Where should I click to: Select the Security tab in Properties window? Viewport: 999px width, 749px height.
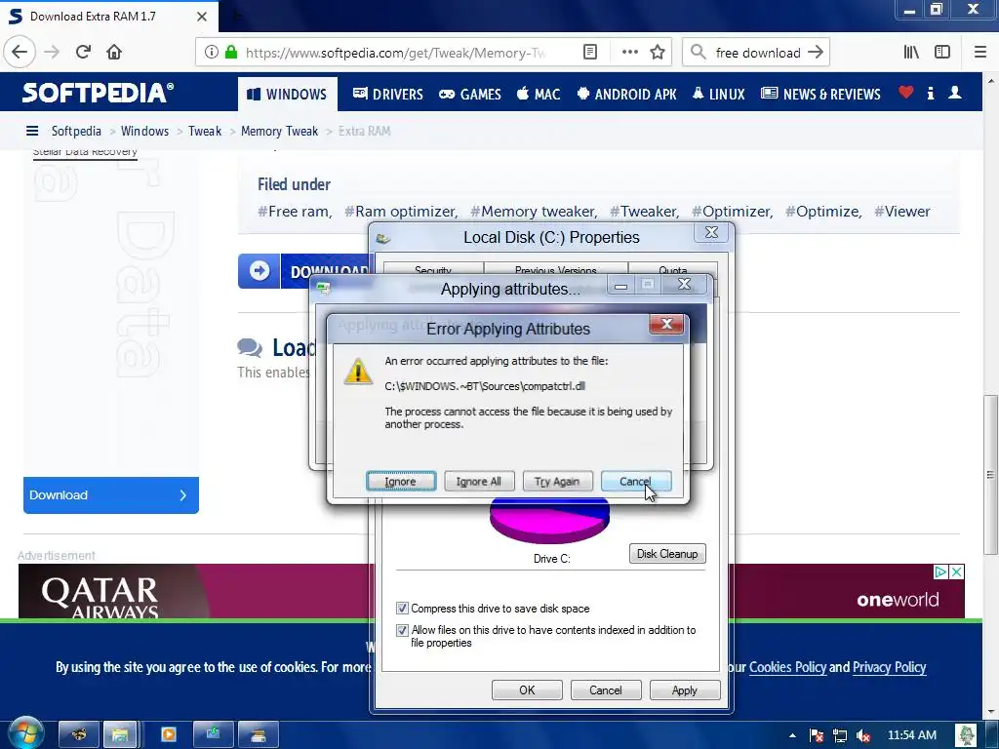433,269
